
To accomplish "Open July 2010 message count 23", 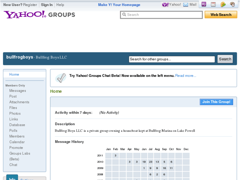I will 151,162.
